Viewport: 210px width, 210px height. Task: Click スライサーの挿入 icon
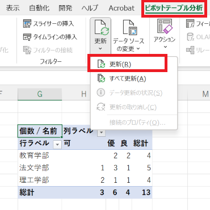pyautogui.click(x=27, y=24)
